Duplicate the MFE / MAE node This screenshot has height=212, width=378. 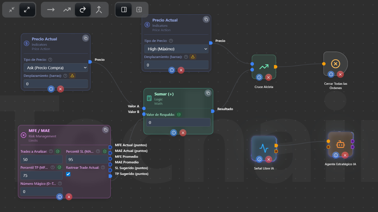pos(105,130)
